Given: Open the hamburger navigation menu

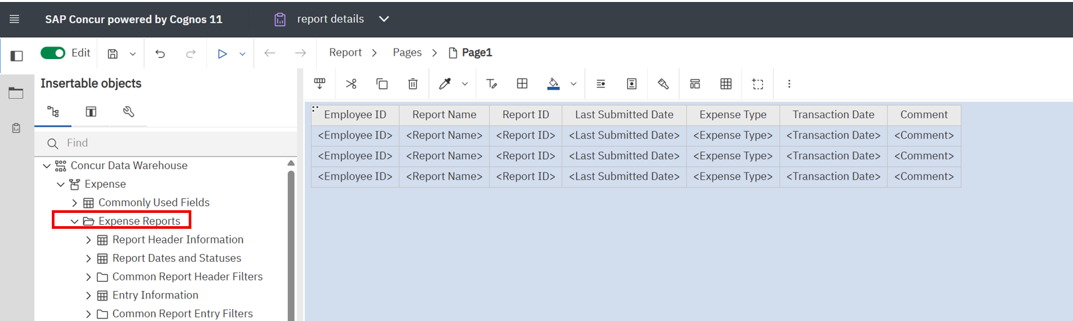Looking at the screenshot, I should 14,19.
